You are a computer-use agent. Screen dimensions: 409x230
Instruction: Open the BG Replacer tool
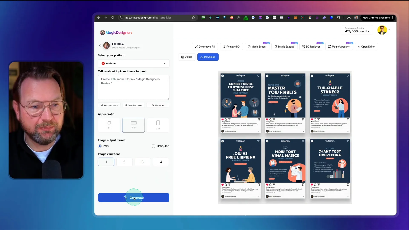[x=311, y=47]
